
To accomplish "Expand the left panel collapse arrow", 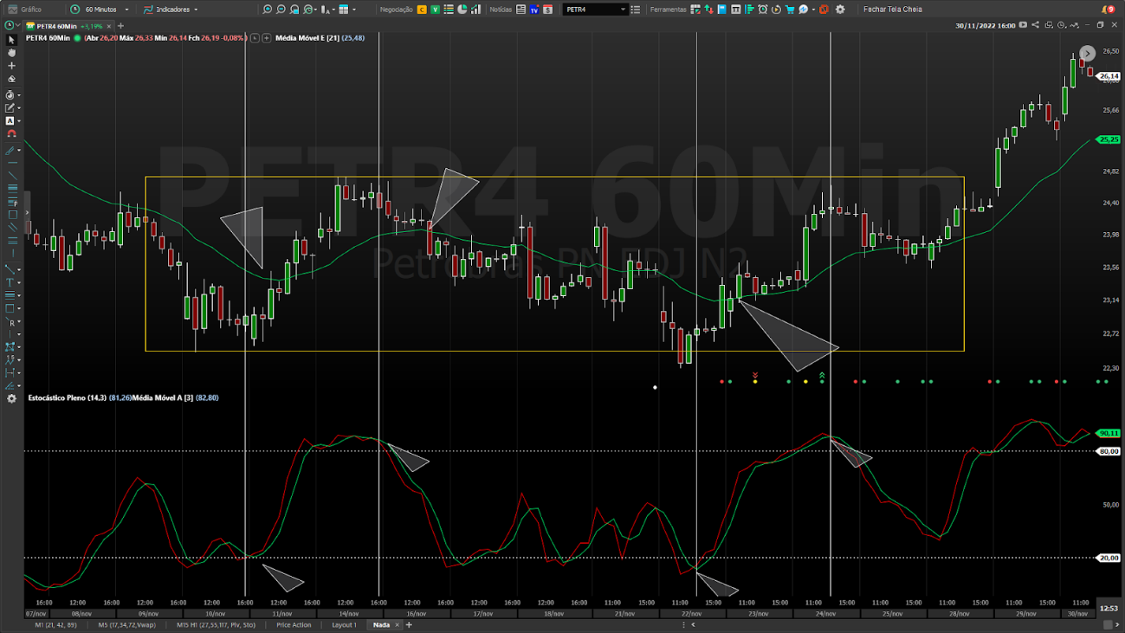I will (27, 213).
